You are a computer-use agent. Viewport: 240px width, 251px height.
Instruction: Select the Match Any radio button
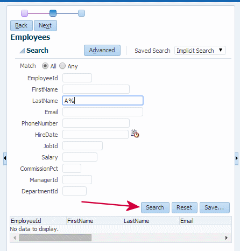pos(62,66)
